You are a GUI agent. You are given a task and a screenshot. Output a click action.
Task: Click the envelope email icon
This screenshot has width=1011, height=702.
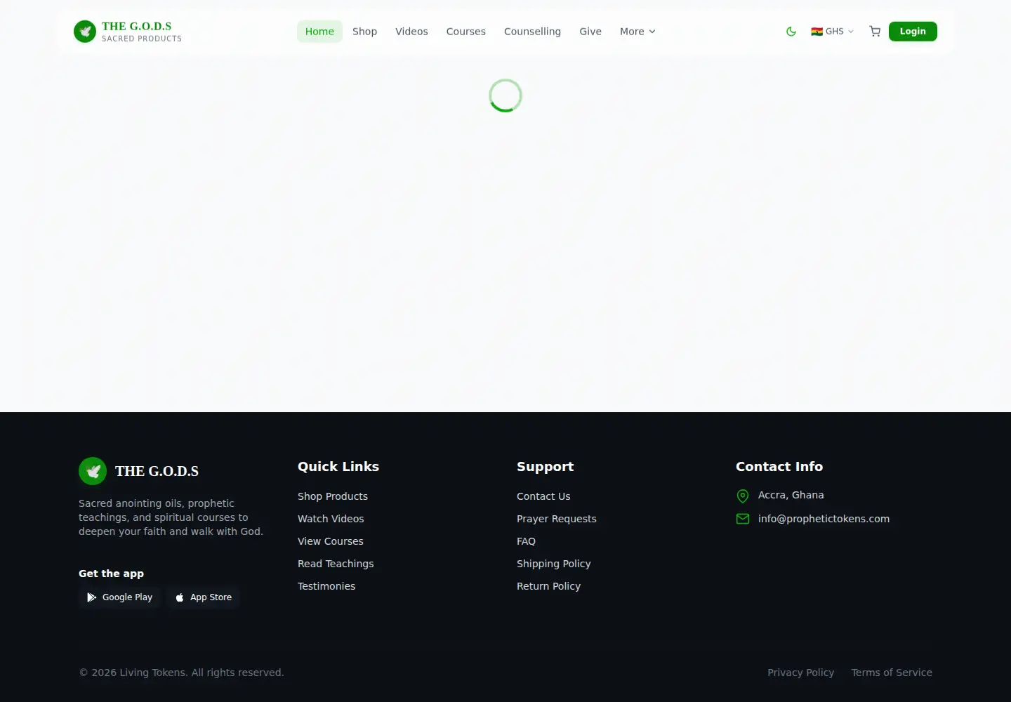coord(743,519)
